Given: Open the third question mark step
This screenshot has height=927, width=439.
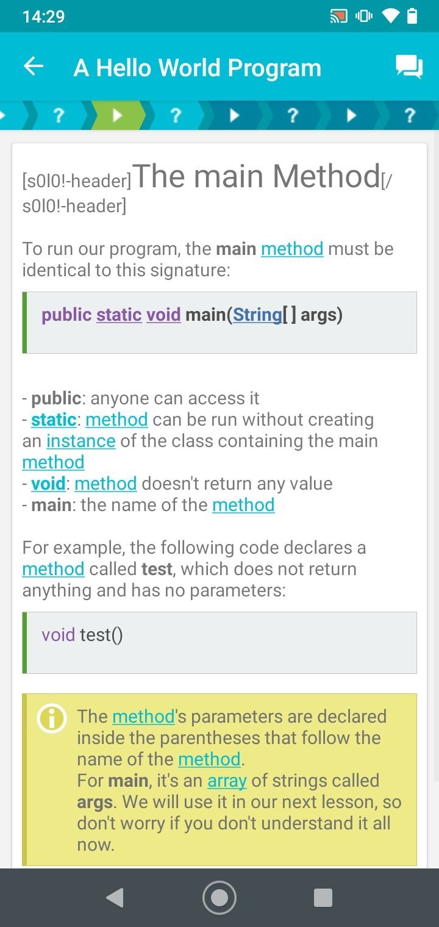Looking at the screenshot, I should point(293,115).
